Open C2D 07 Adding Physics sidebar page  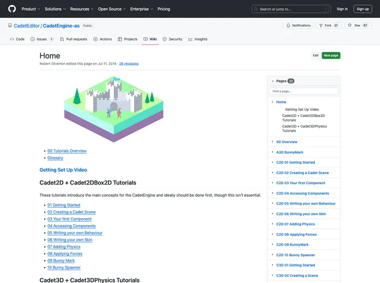[x=295, y=224]
